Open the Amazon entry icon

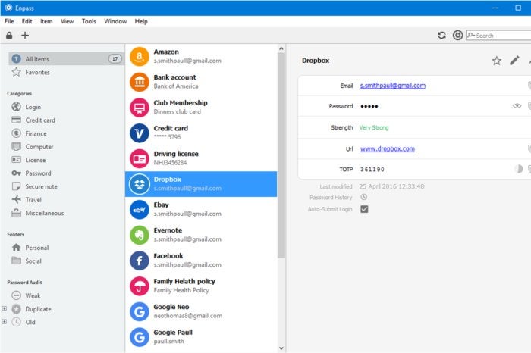pos(139,57)
